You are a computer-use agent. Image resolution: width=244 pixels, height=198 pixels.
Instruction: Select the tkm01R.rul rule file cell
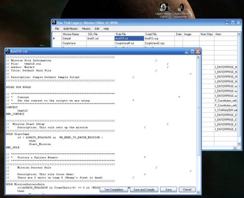tap(129, 38)
